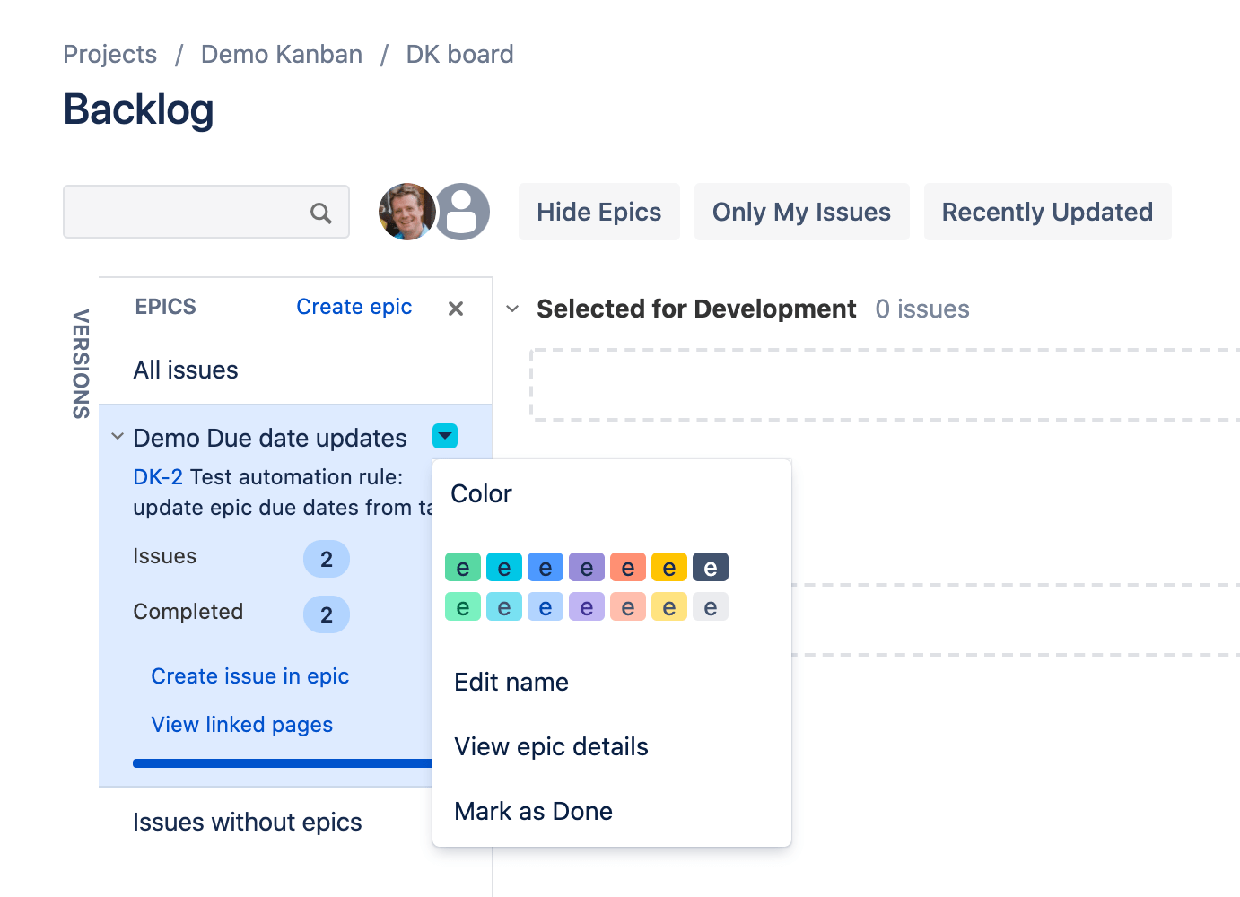Image resolution: width=1240 pixels, height=897 pixels.
Task: Click the search magnifier icon
Action: point(320,213)
